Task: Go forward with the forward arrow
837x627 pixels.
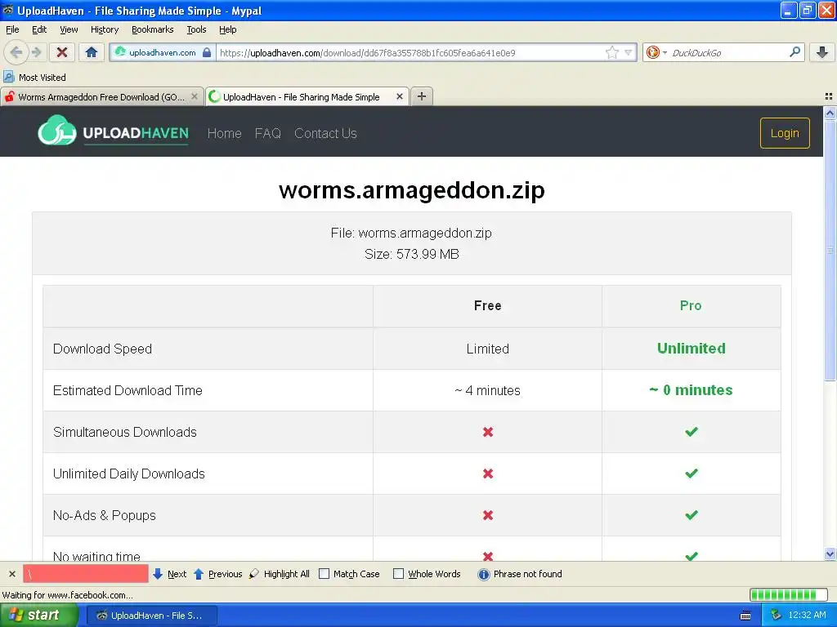Action: pos(36,52)
